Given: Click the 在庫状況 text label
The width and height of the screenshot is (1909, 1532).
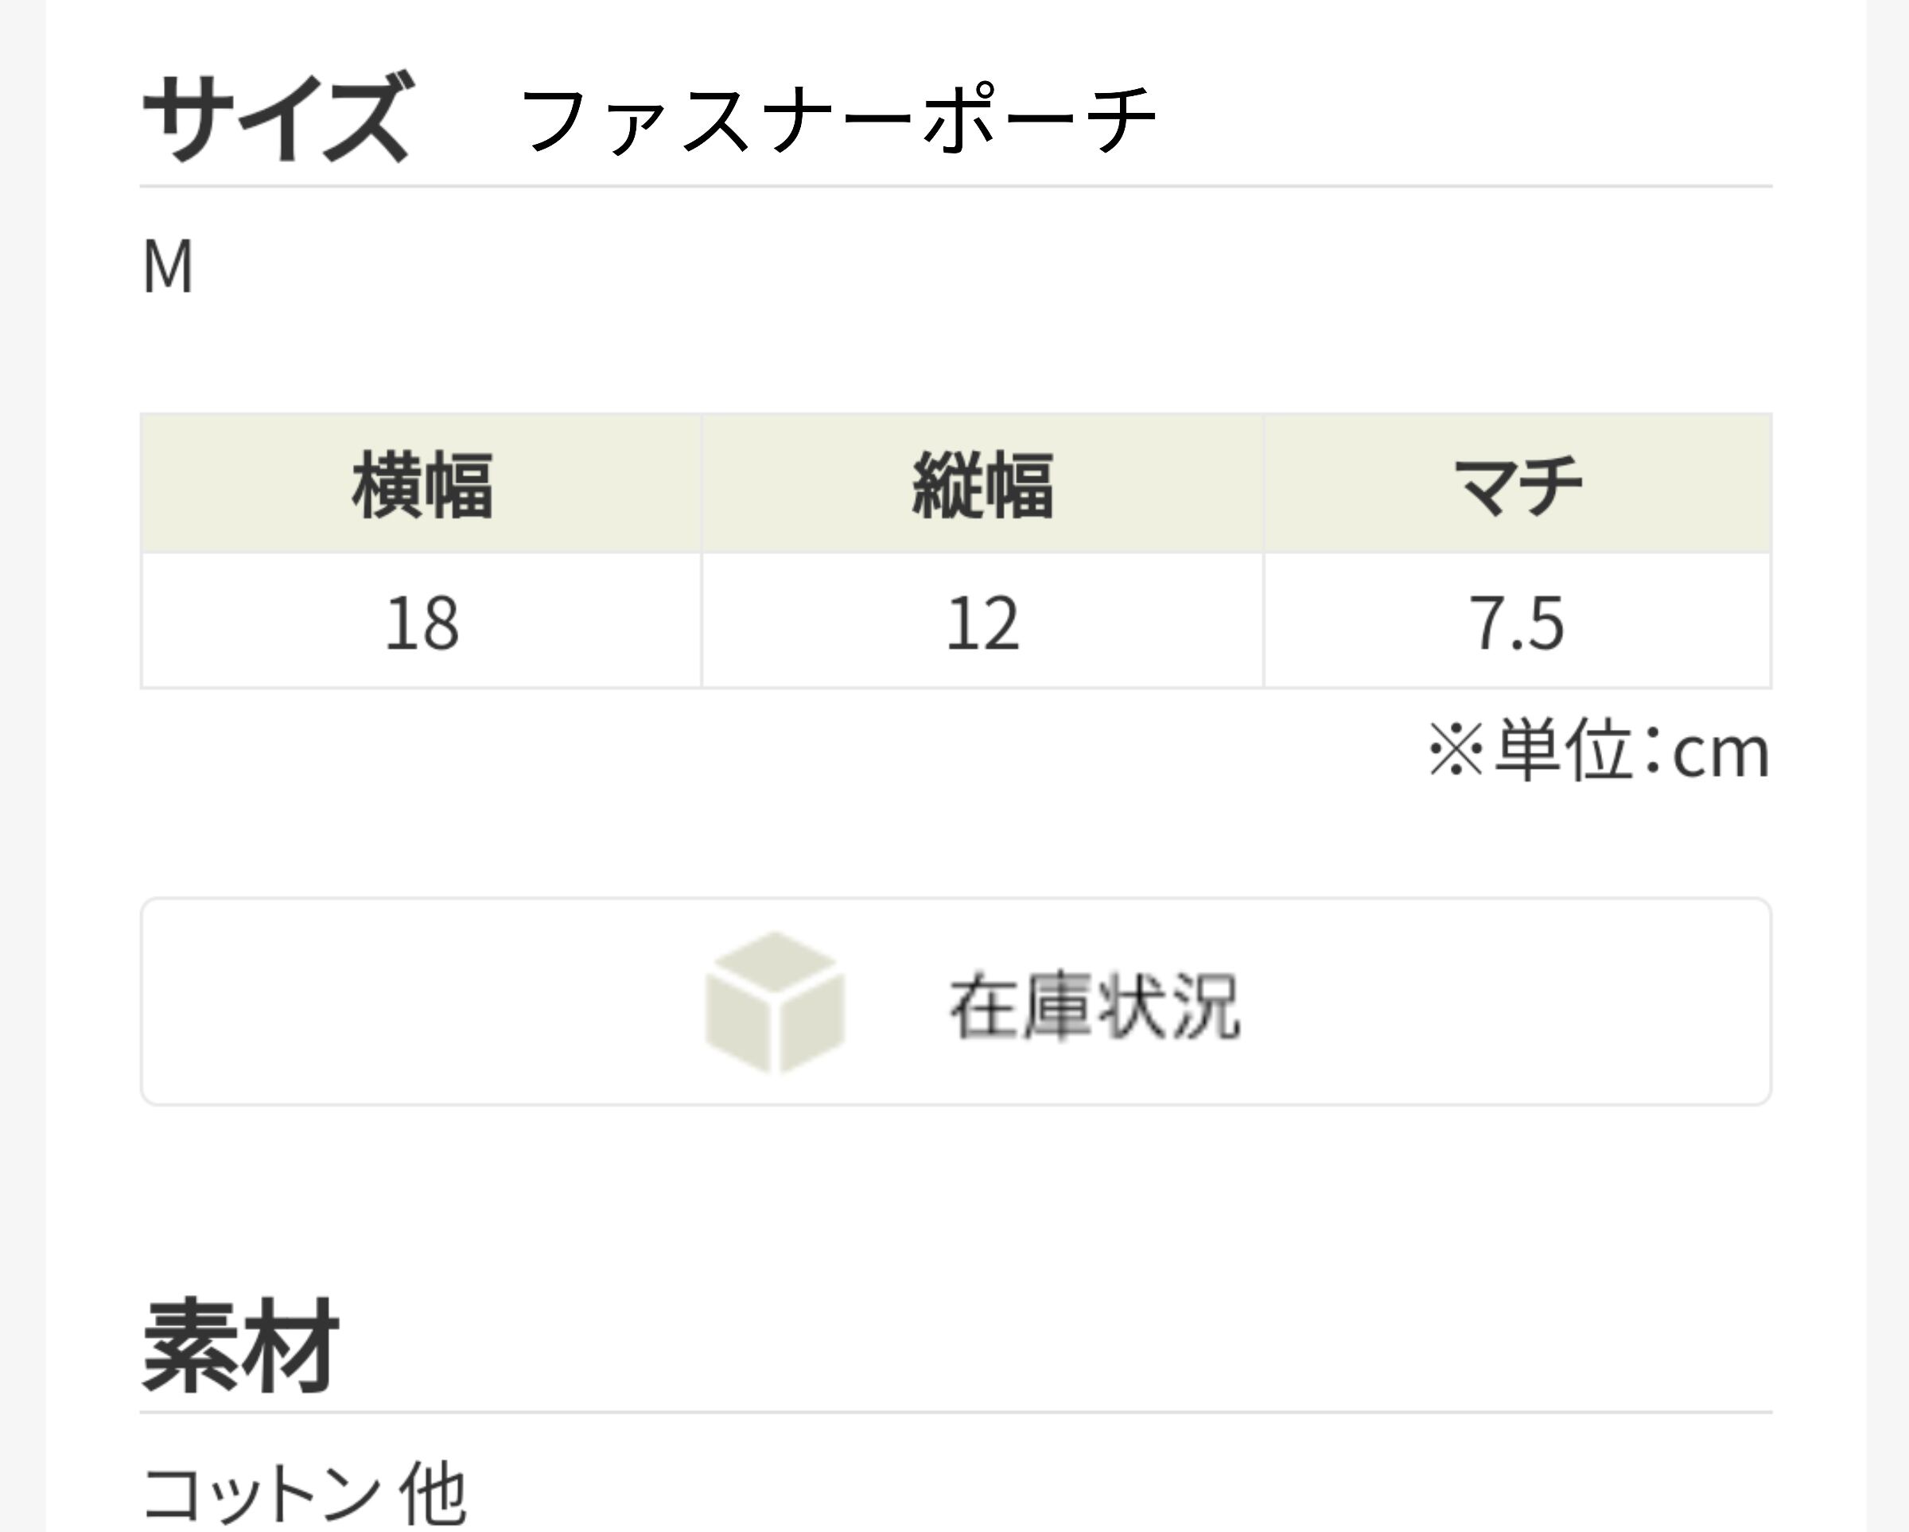Looking at the screenshot, I should 1094,1006.
